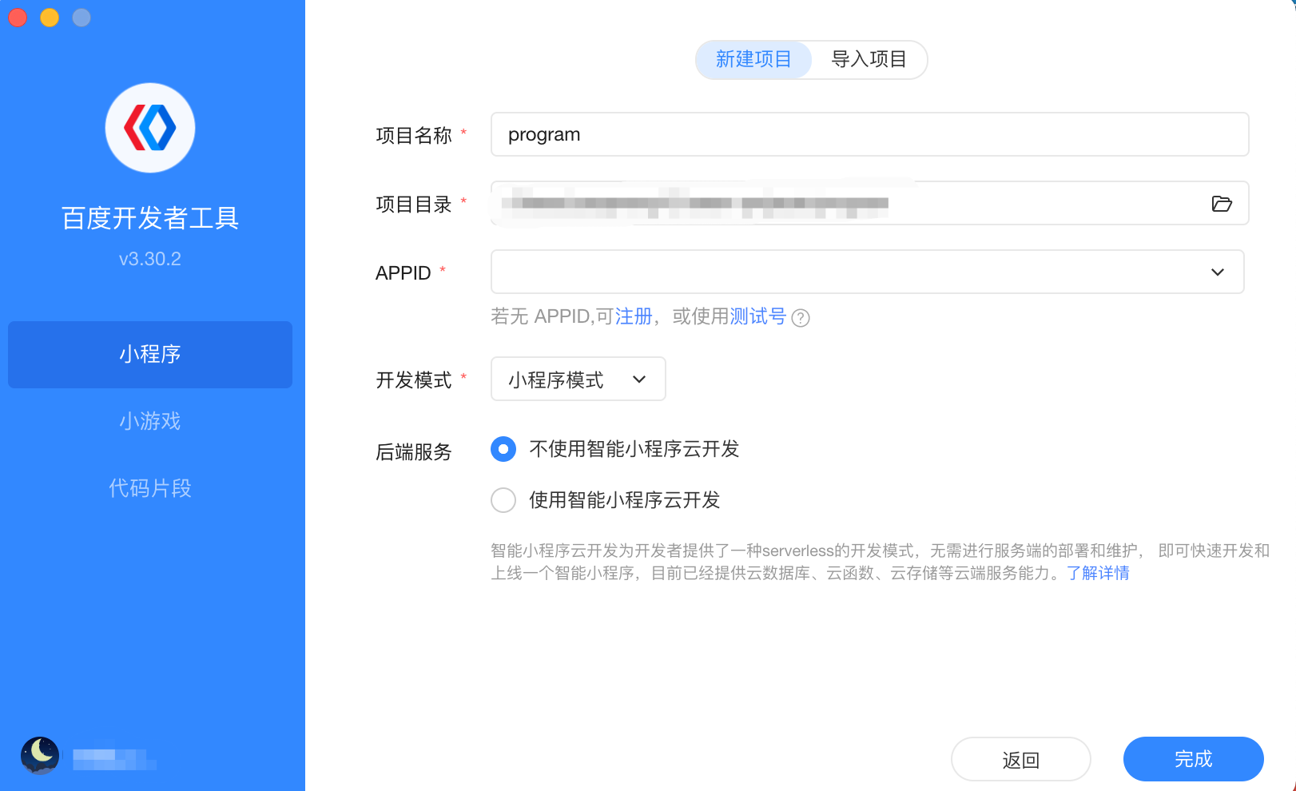Select 小游戏 in the sidebar
This screenshot has width=1296, height=791.
coord(149,421)
